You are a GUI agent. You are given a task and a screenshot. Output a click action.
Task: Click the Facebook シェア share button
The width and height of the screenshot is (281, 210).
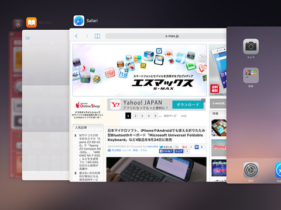click(179, 151)
